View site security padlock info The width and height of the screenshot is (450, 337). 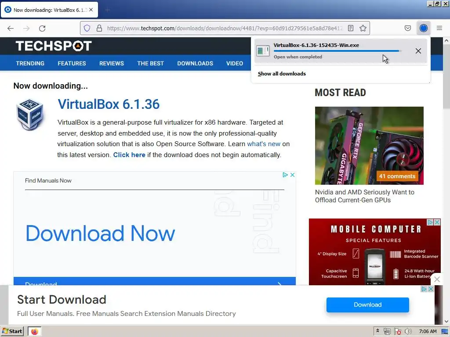(x=99, y=28)
